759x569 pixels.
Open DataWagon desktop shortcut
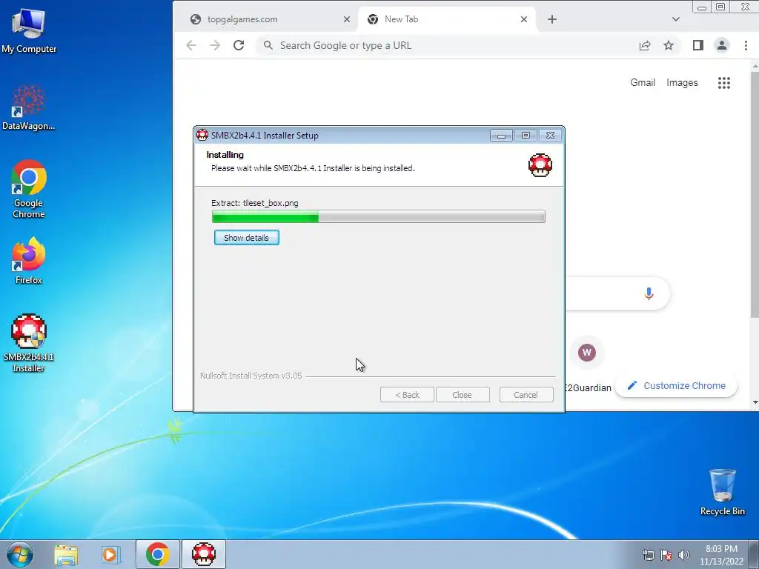pyautogui.click(x=29, y=108)
